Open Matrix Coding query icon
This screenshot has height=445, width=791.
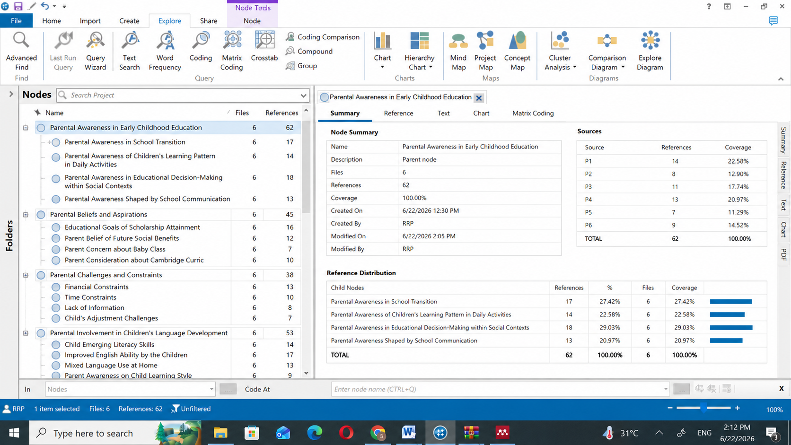(x=231, y=52)
